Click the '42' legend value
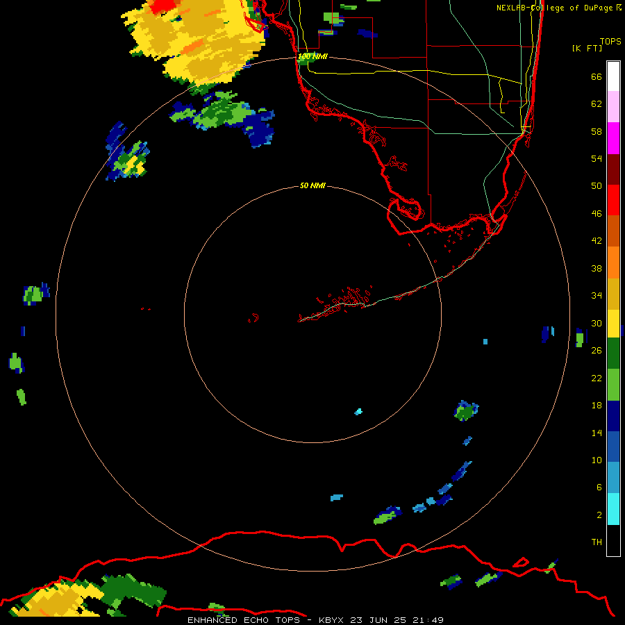The width and height of the screenshot is (625, 625). pos(597,241)
